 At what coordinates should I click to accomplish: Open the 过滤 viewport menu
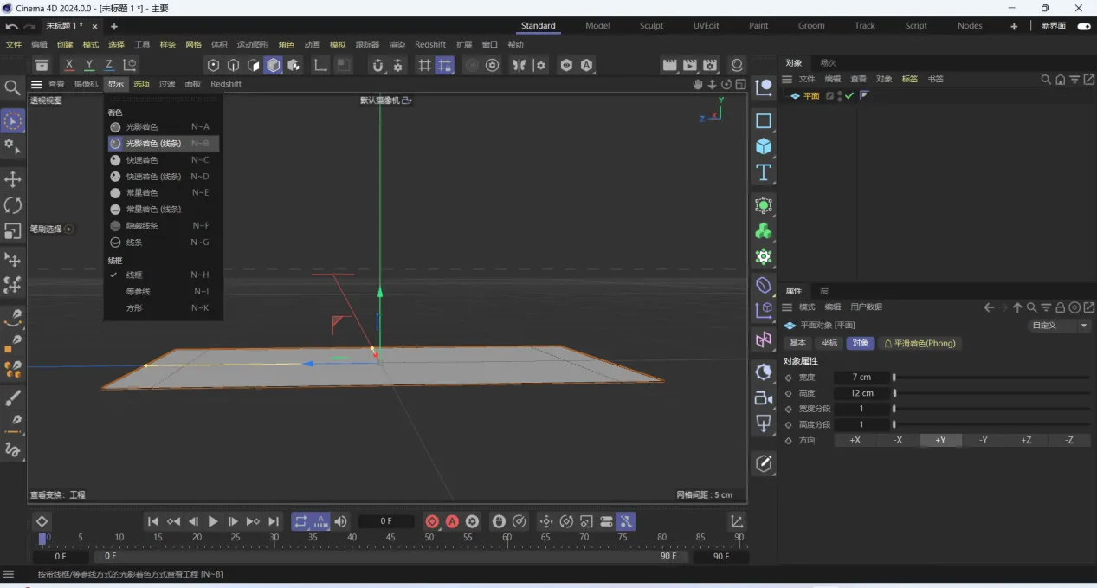(167, 84)
